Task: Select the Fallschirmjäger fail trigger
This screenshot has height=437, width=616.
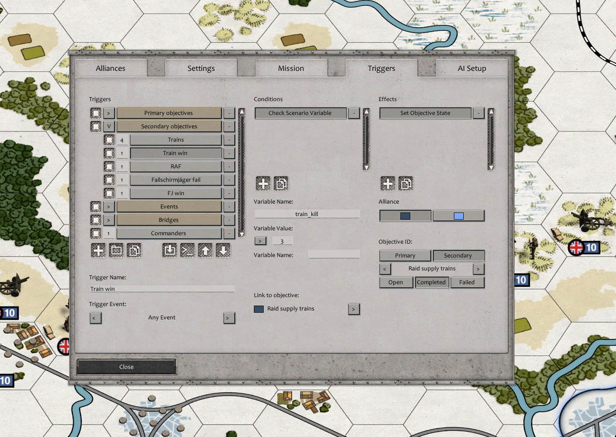Action: coord(175,180)
